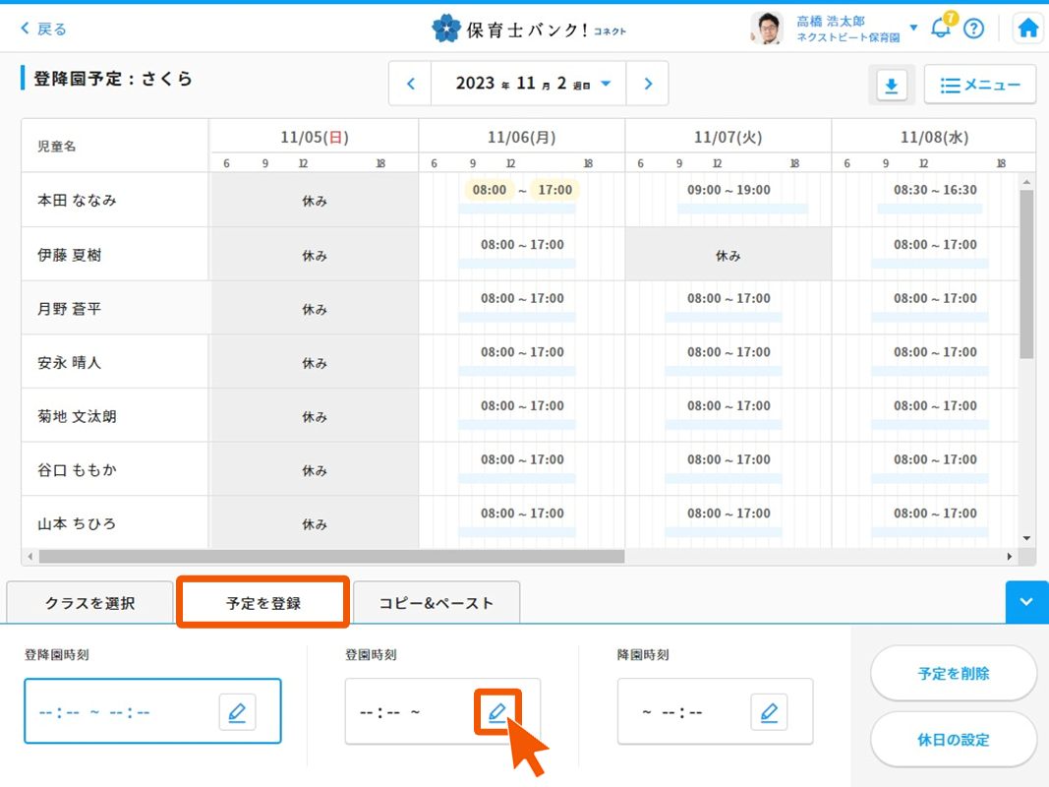Switch to the コピー&ペースト tab
Viewport: 1049px width, 787px height.
pyautogui.click(x=437, y=603)
